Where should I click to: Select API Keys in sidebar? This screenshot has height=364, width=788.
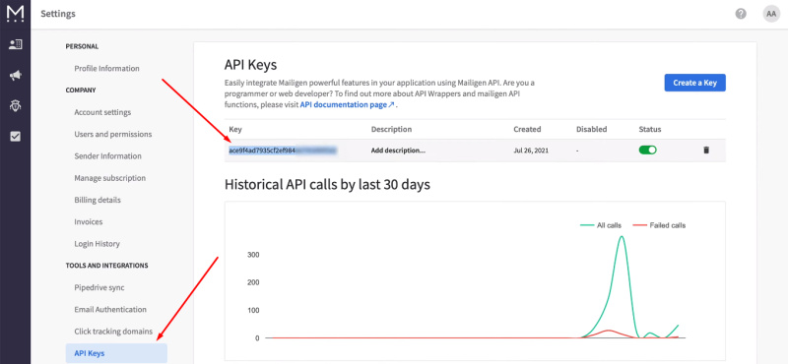116,353
